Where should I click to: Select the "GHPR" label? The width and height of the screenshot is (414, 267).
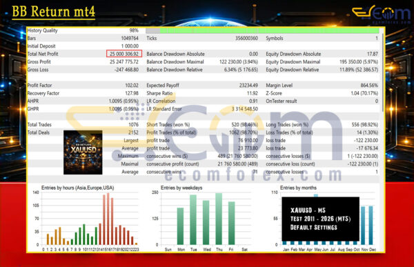point(33,109)
